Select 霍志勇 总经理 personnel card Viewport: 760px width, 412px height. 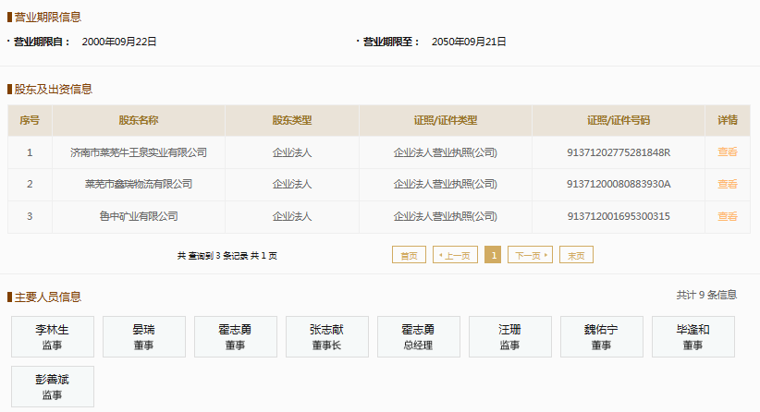[x=418, y=336]
